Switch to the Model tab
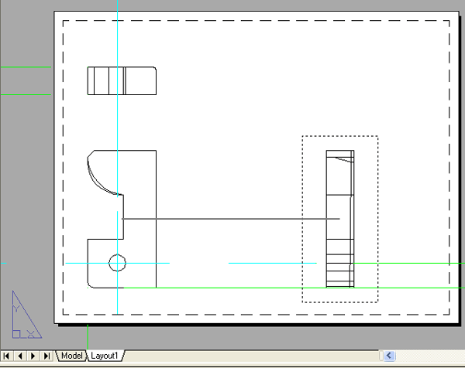The height and width of the screenshot is (368, 465). pos(71,356)
